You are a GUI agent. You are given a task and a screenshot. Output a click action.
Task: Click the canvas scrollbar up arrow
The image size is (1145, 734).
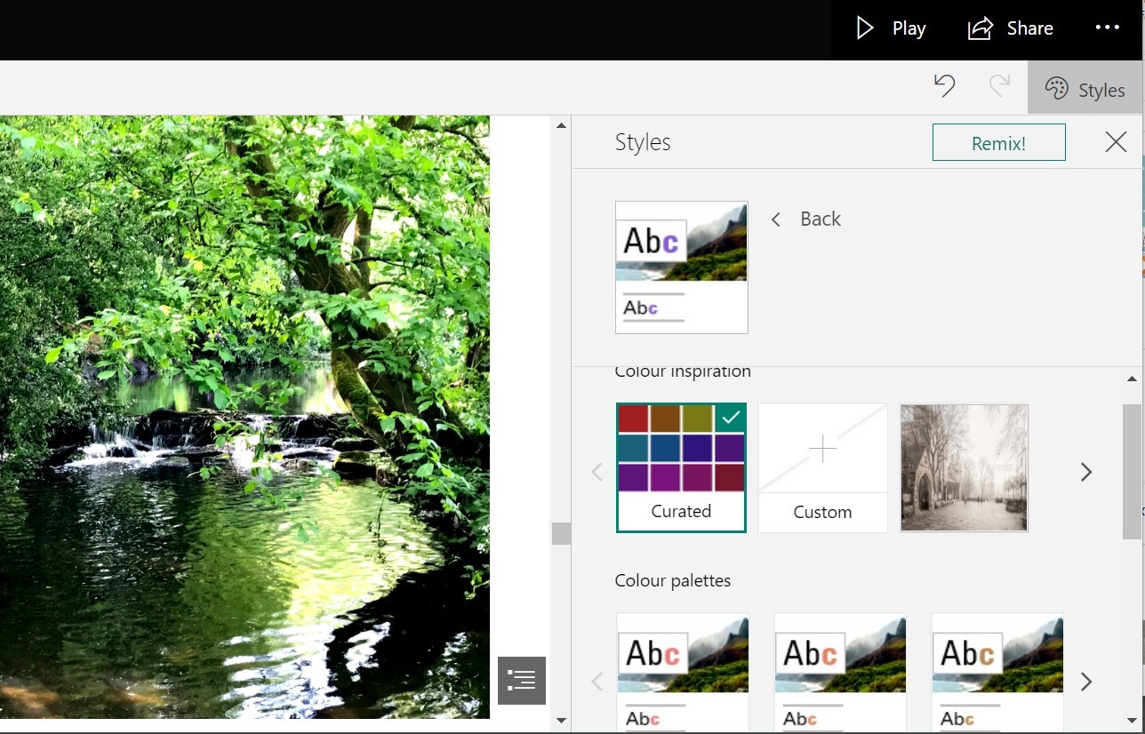561,125
